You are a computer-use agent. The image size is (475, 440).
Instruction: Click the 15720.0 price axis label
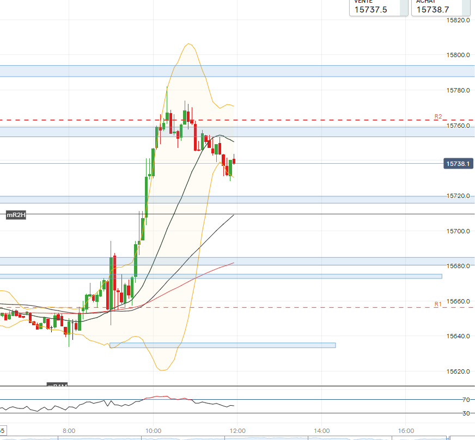pos(458,196)
